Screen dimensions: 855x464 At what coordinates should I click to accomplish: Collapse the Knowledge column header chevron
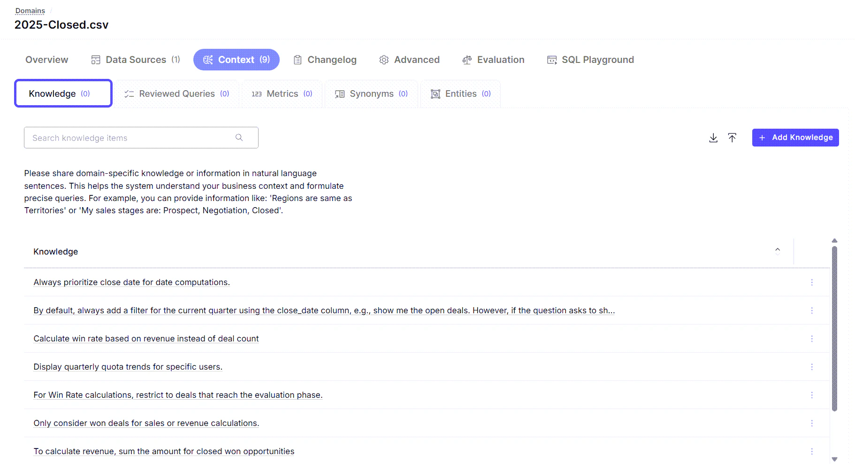click(778, 250)
